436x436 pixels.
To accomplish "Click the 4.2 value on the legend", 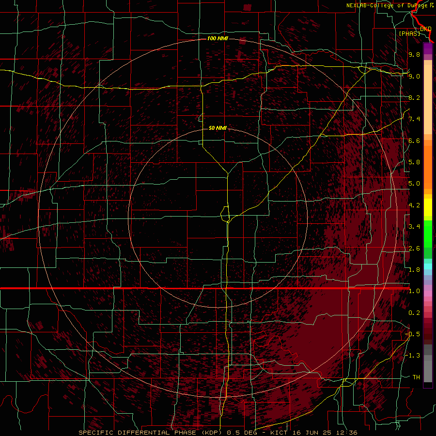I will 414,205.
